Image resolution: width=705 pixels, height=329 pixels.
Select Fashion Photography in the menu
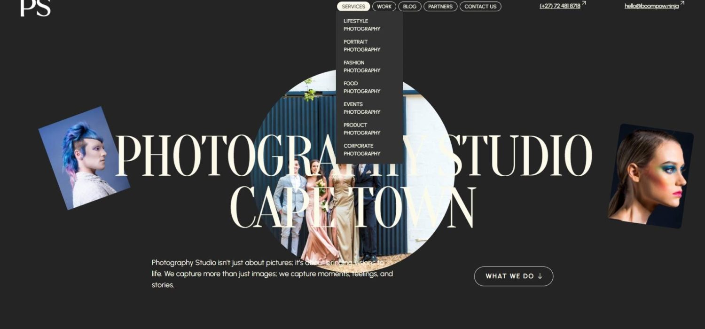[x=361, y=66]
